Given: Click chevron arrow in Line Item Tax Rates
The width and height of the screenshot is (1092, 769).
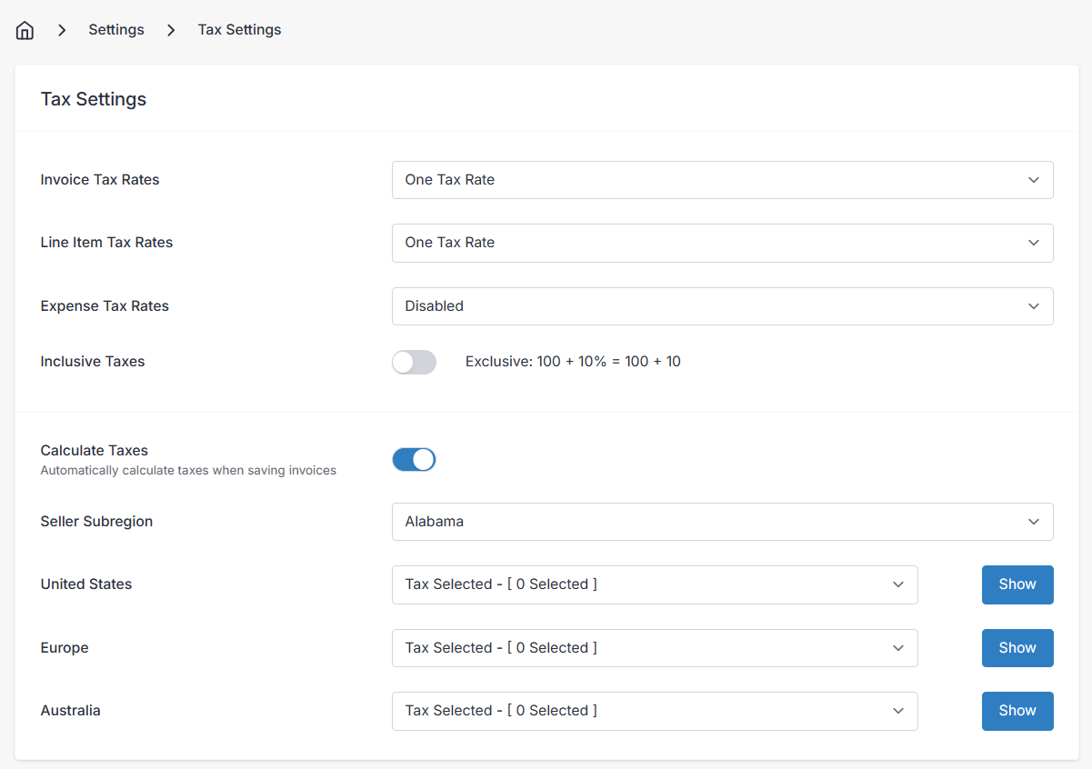Looking at the screenshot, I should [1033, 243].
